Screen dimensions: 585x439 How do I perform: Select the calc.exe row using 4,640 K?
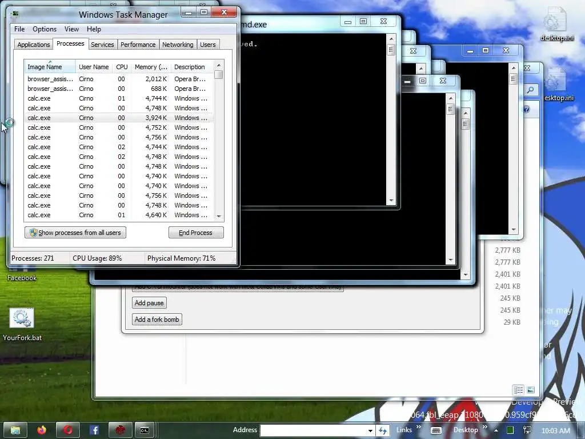119,215
